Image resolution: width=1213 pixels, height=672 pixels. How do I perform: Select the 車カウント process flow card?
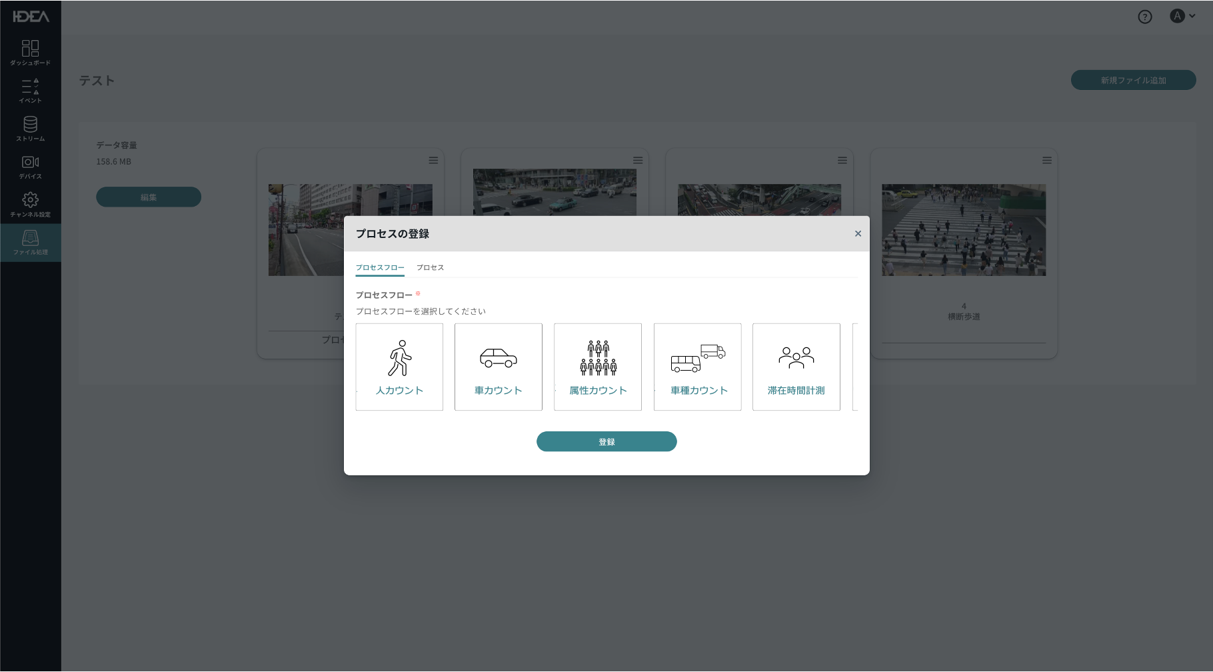[x=499, y=367]
